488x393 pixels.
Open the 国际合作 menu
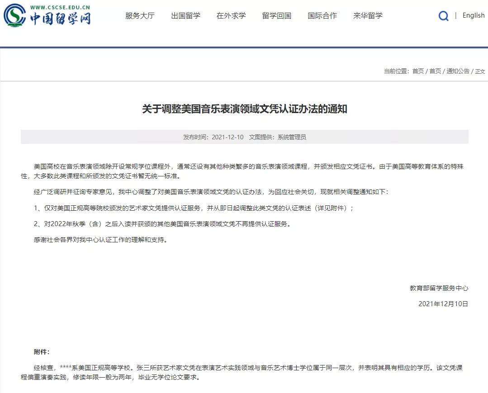tap(322, 15)
